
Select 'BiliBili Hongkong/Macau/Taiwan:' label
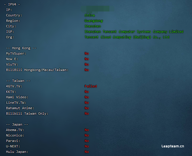point(37,70)
